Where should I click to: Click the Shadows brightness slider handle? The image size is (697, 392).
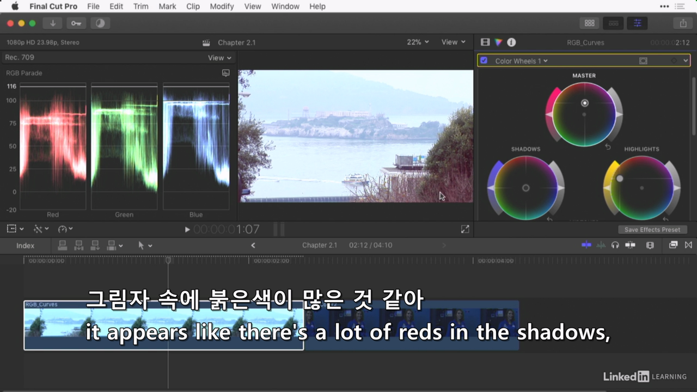pyautogui.click(x=561, y=188)
